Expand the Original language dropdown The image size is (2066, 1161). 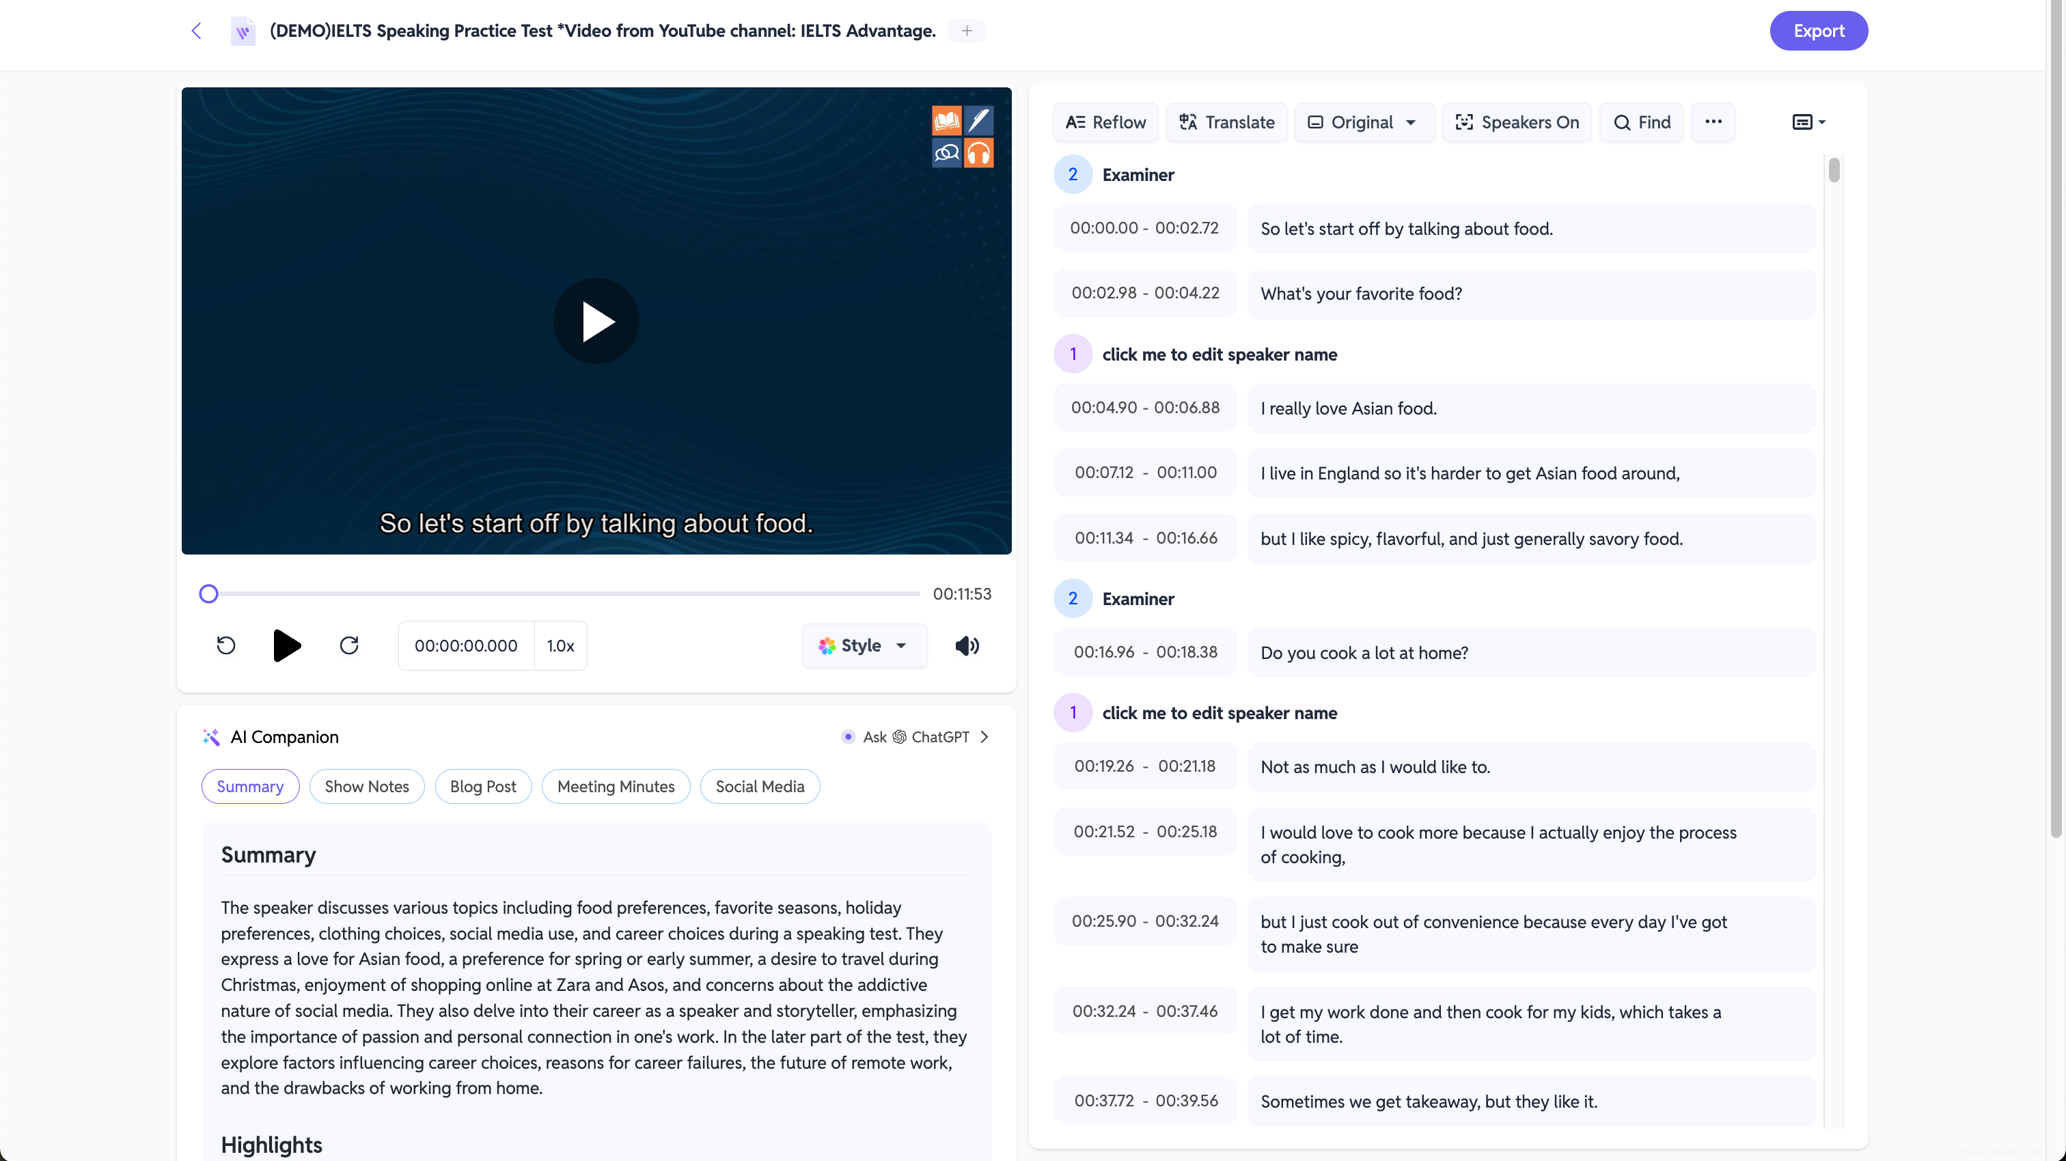click(x=1365, y=122)
